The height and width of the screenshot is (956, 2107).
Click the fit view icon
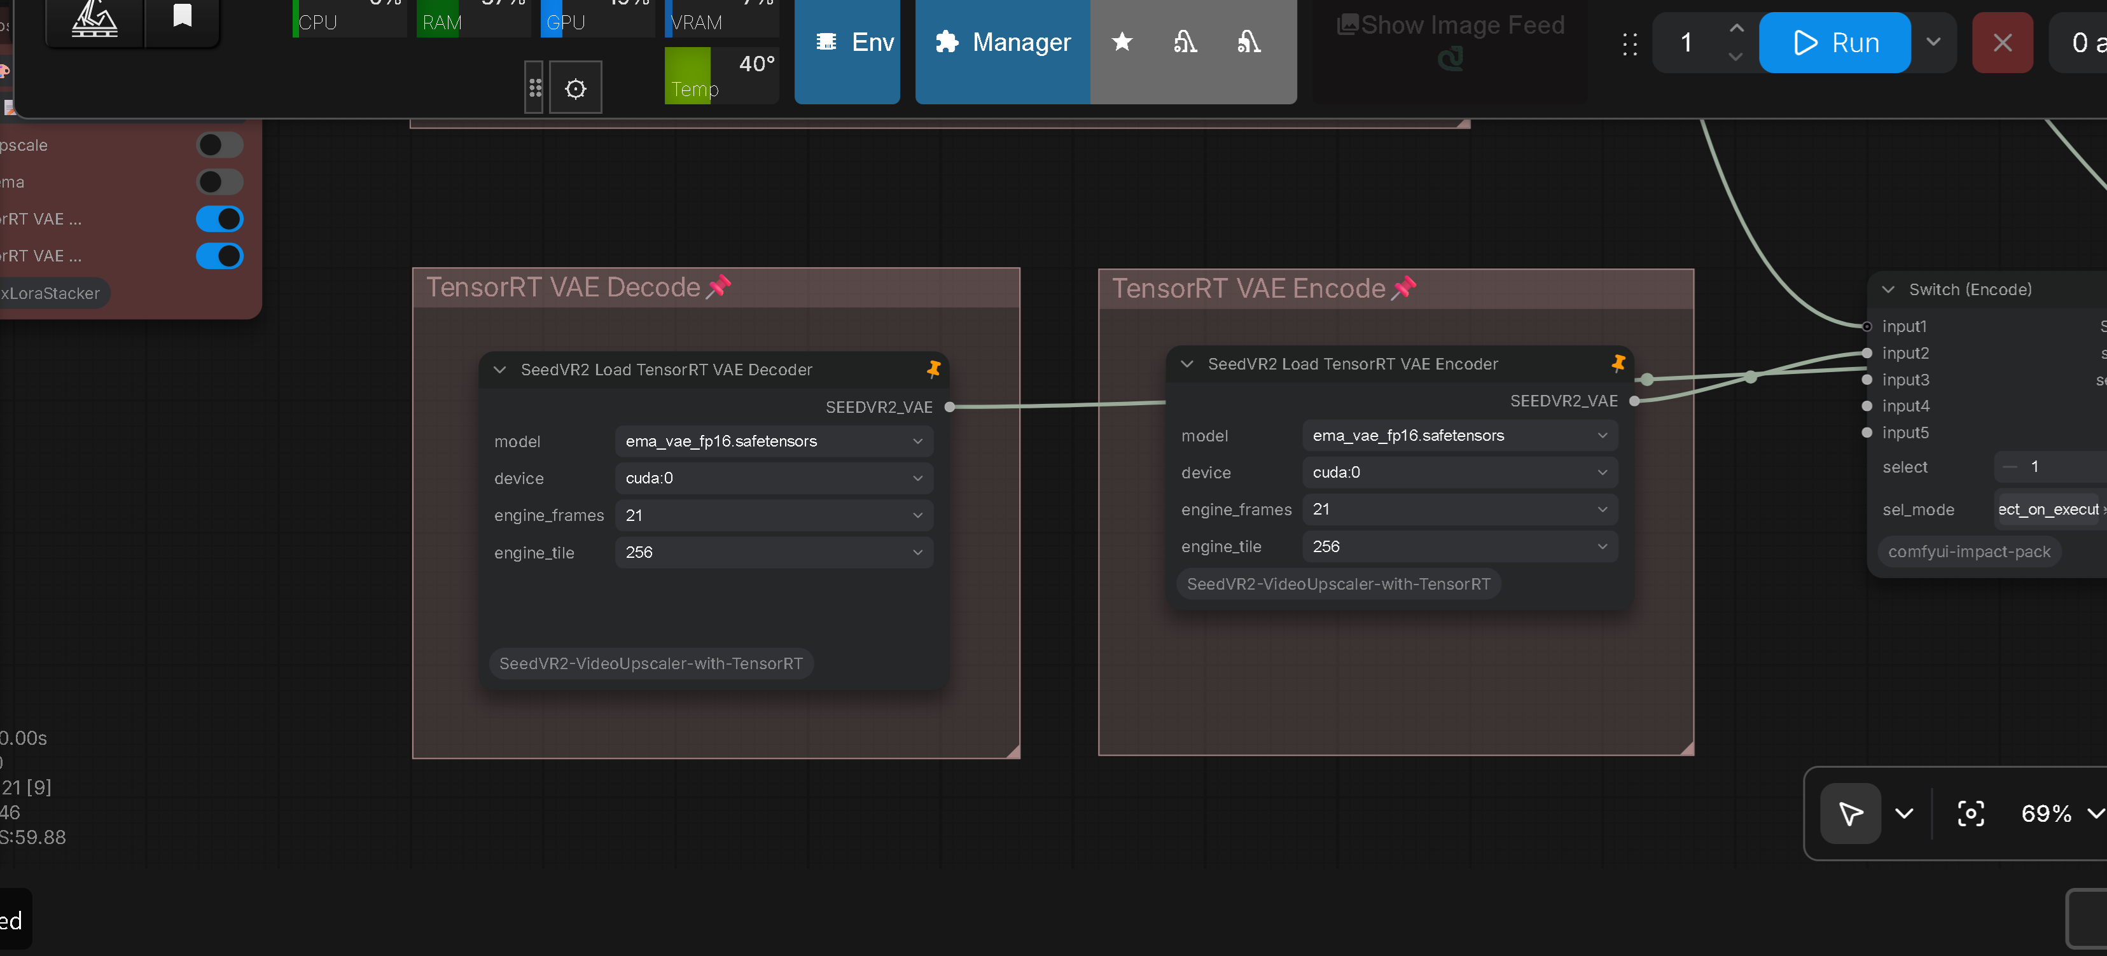(x=1970, y=814)
